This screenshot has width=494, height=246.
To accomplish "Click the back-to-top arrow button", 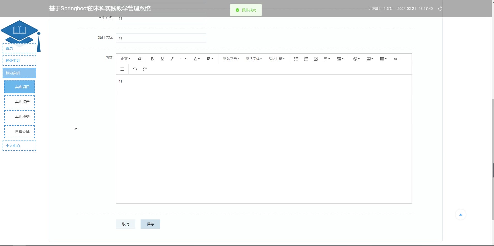I will click(x=460, y=215).
